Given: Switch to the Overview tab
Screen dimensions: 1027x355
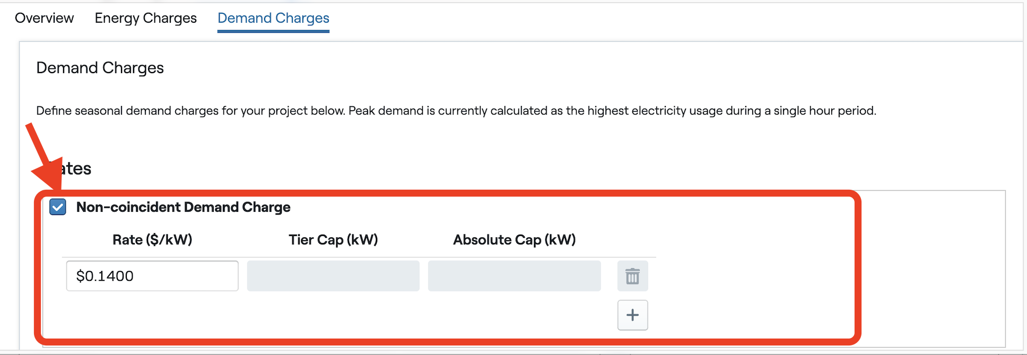Looking at the screenshot, I should [x=45, y=18].
